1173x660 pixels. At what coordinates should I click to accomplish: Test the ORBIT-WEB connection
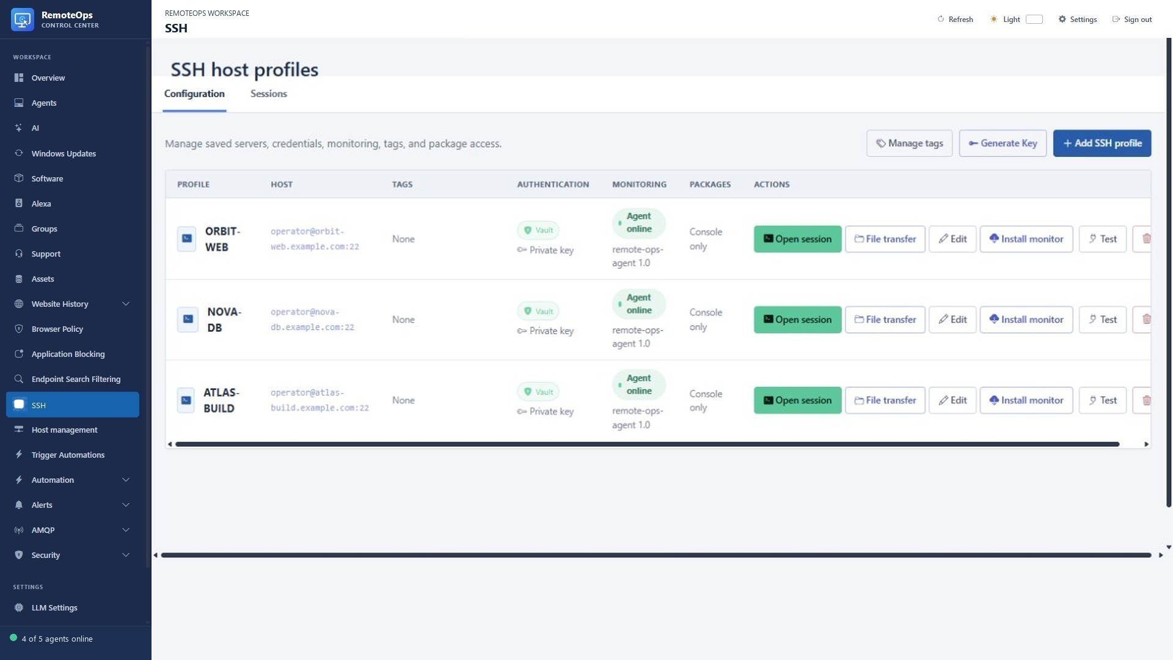tap(1103, 239)
